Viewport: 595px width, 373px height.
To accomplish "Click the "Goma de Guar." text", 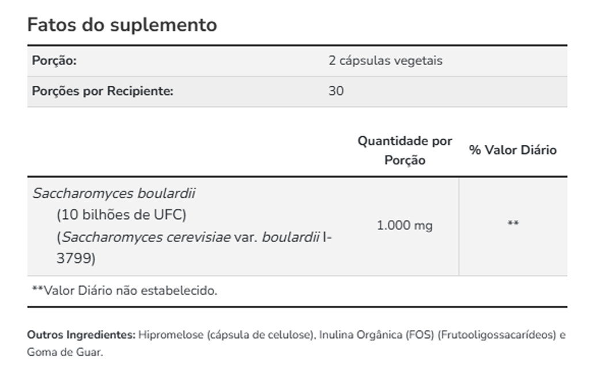I will [x=64, y=352].
